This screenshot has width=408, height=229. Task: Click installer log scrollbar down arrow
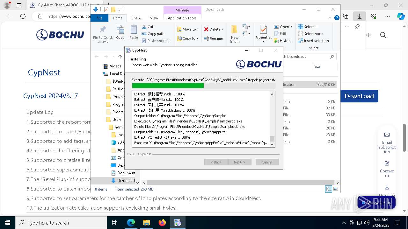pos(272,144)
